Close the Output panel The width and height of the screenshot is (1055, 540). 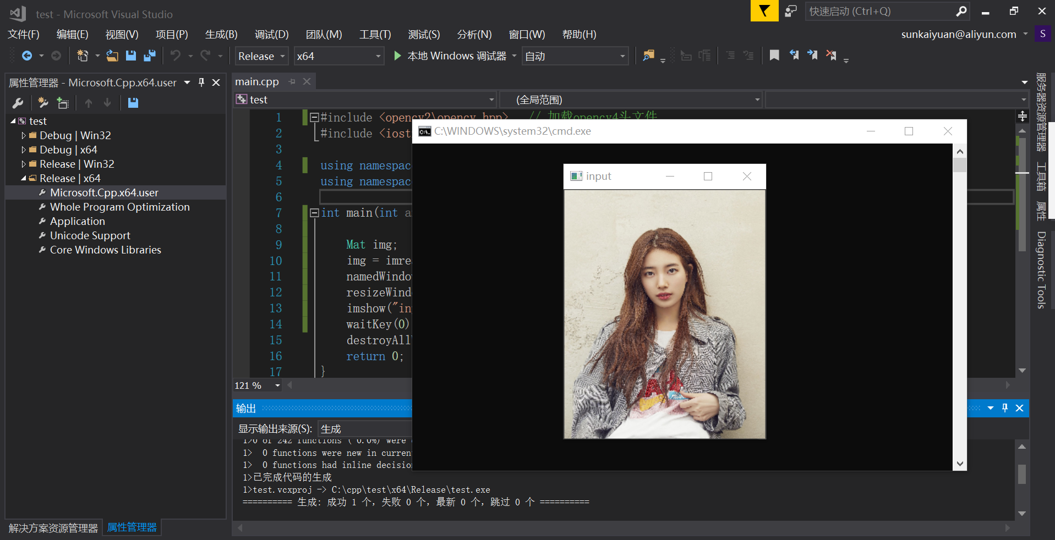click(x=1019, y=408)
